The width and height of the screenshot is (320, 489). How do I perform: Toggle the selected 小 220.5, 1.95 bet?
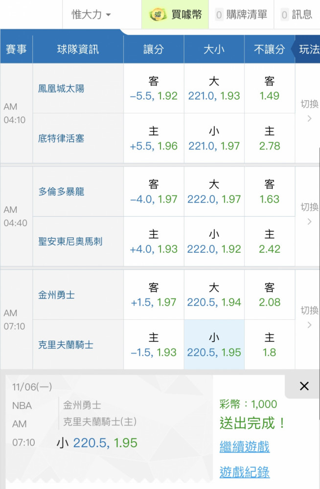point(214,345)
